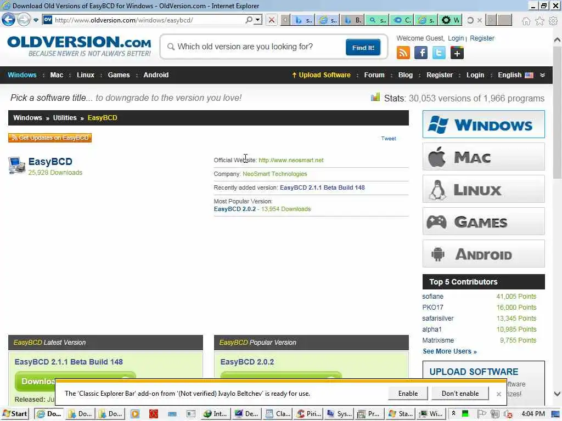Open Blog in the navigation bar

pos(406,75)
